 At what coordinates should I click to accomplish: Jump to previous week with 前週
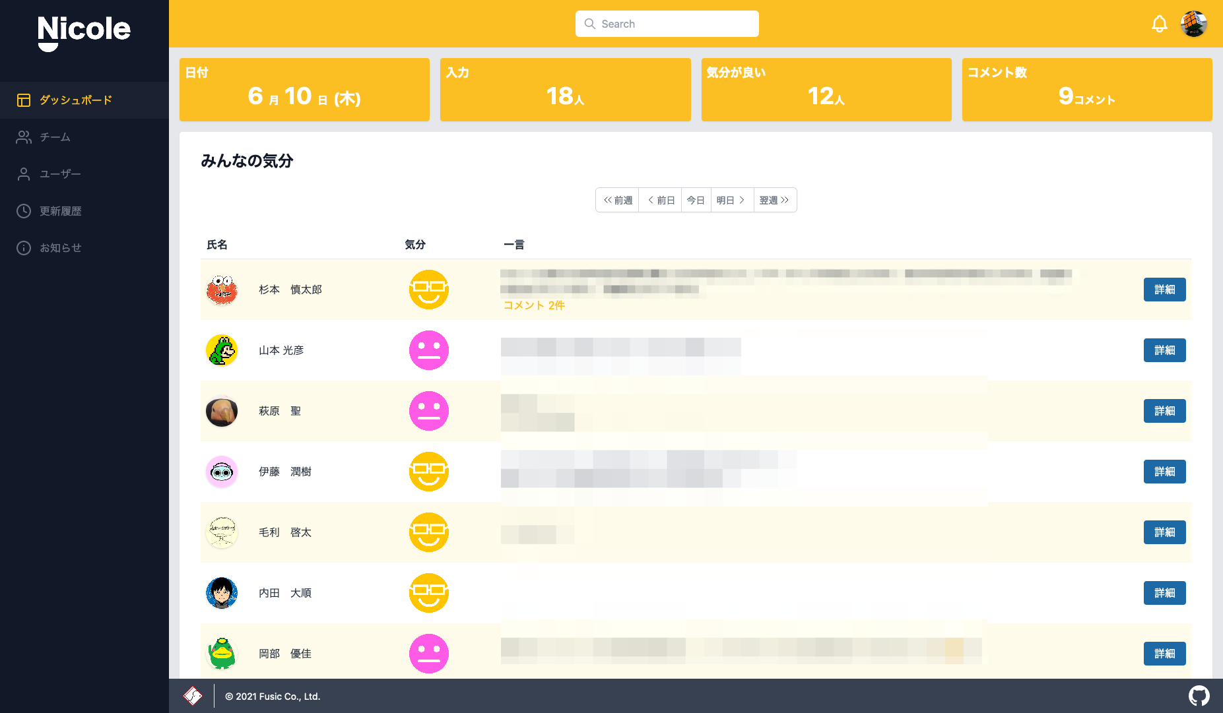coord(618,201)
